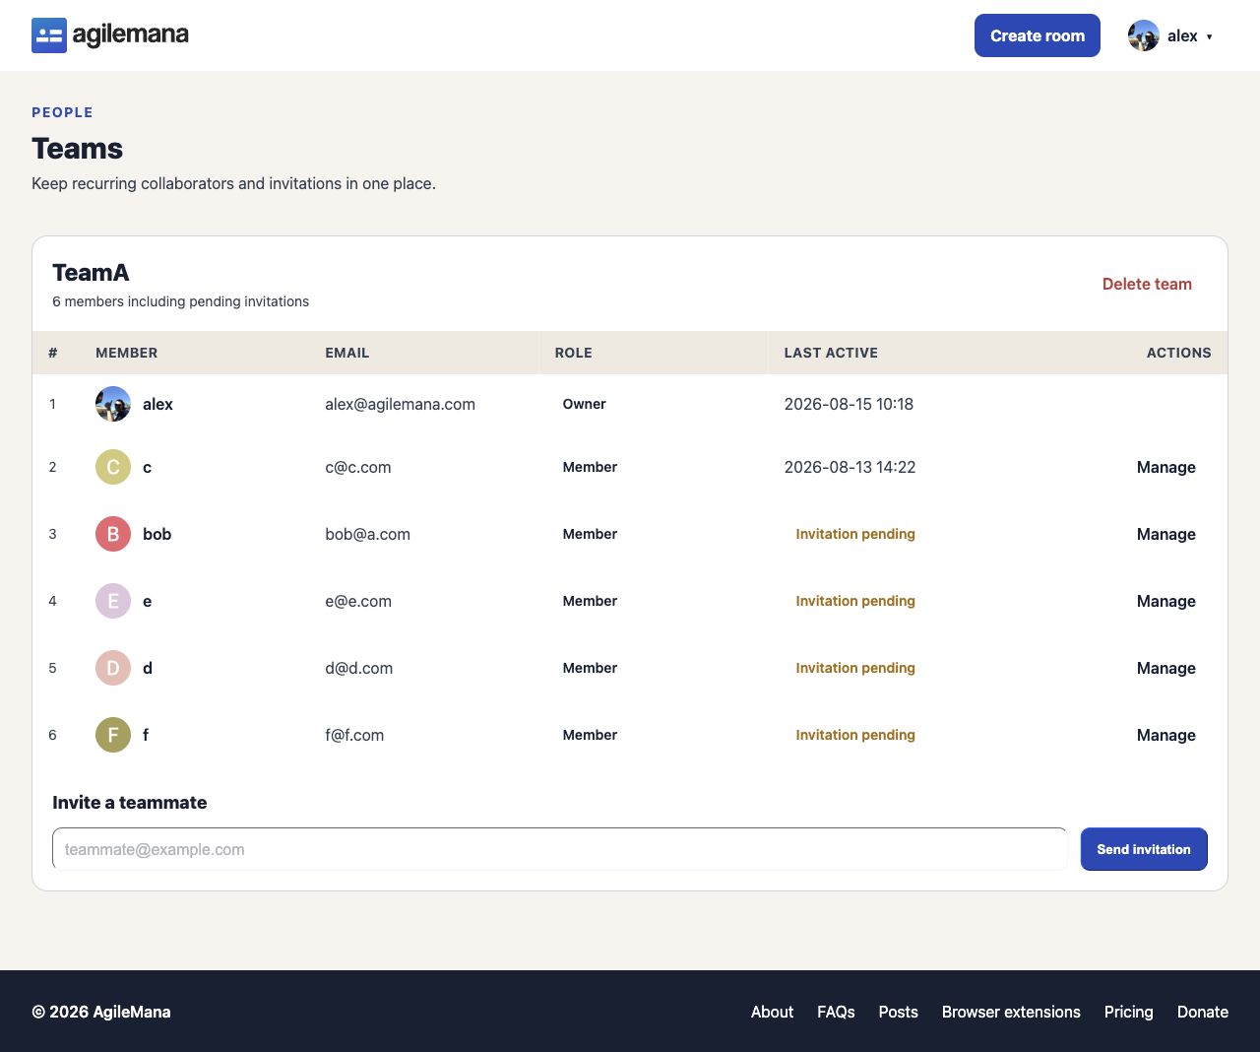Screen dimensions: 1260x1052
Task: Click Invitation pending status for e@e.com
Action: pyautogui.click(x=855, y=601)
